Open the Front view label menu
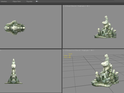Image resolution: width=124 pixels, height=93 pixels. click(68, 6)
